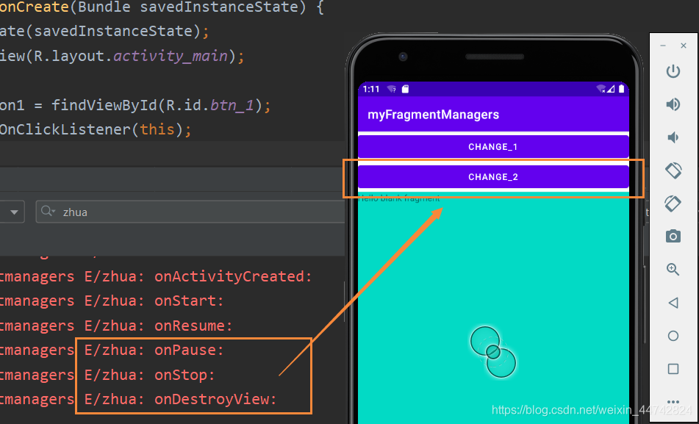Rotate emulator right with lower rotate icon
The height and width of the screenshot is (424, 699).
tap(673, 204)
